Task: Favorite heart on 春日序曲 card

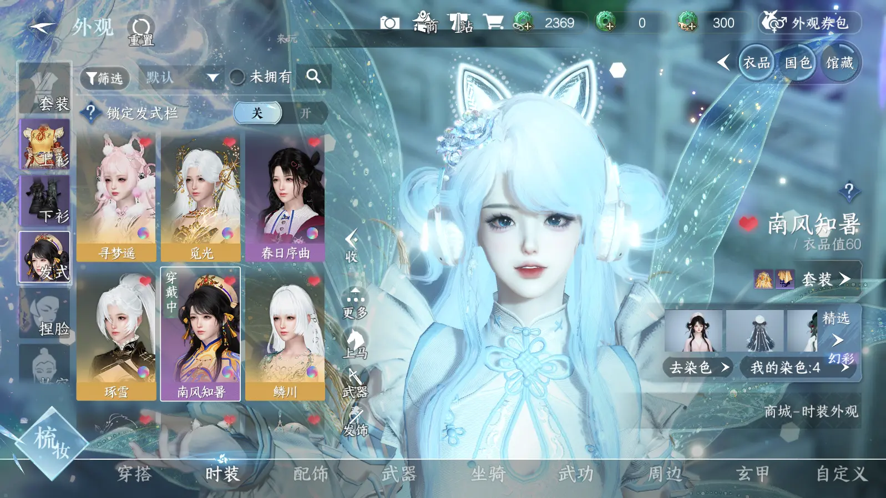Action: (314, 143)
